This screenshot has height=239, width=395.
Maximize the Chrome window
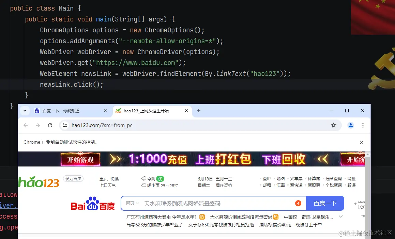[x=347, y=111]
